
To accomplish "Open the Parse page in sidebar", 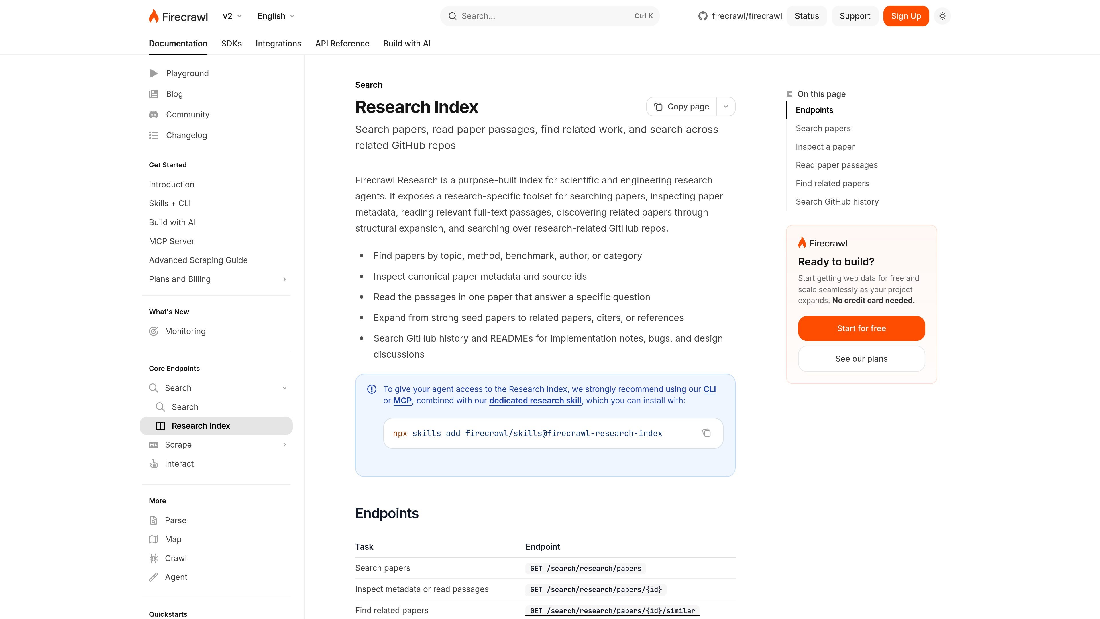I will [167, 521].
